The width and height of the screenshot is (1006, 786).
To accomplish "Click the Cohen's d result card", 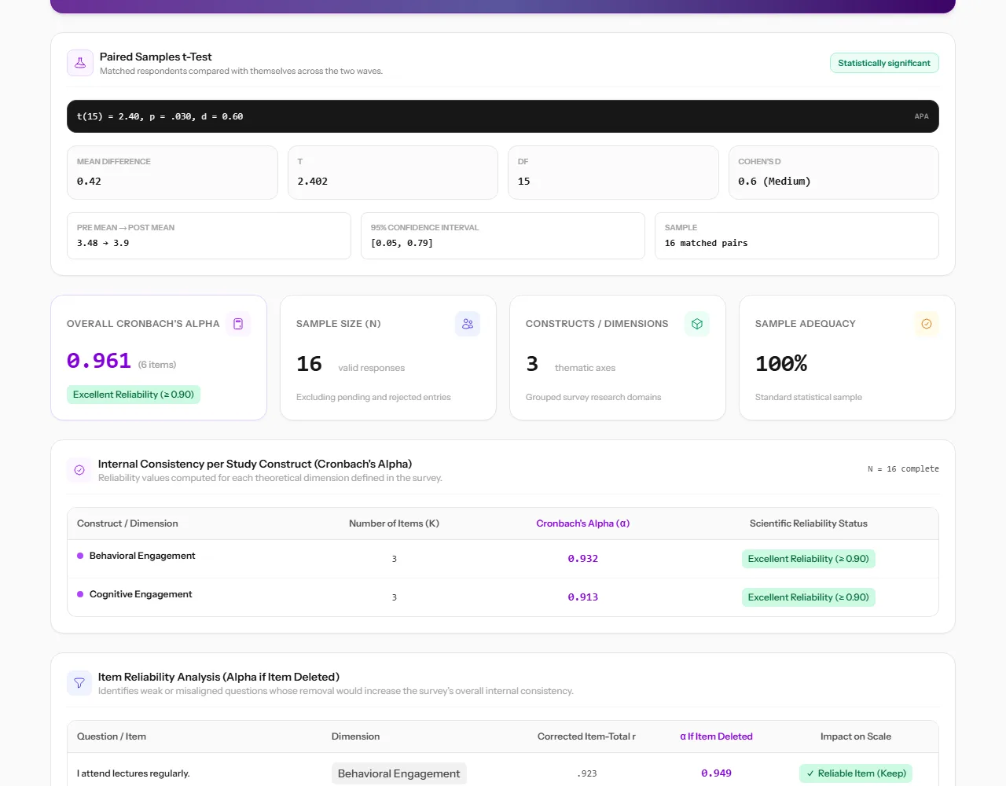I will [834, 172].
